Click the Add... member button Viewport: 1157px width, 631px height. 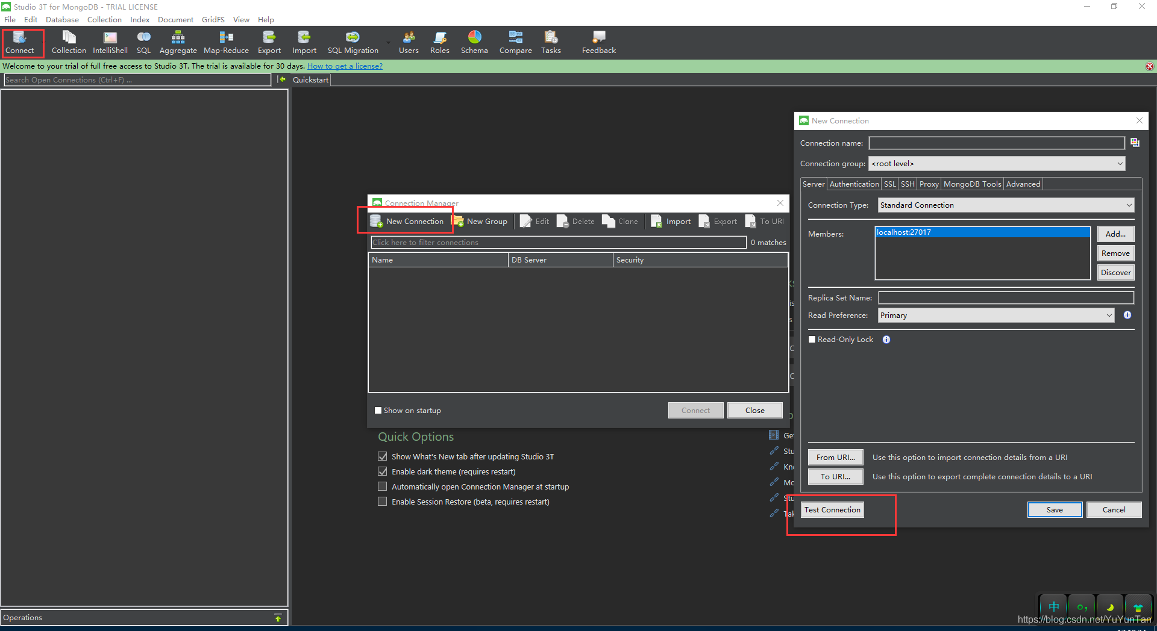[1115, 234]
